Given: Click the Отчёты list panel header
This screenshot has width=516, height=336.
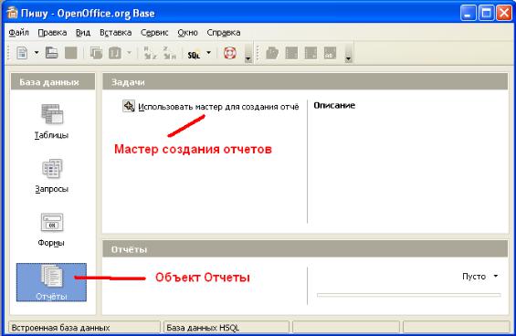Looking at the screenshot, I should click(x=305, y=248).
